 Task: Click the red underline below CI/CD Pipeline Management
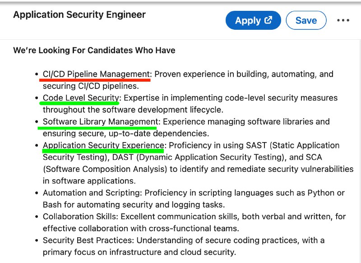tap(95, 80)
